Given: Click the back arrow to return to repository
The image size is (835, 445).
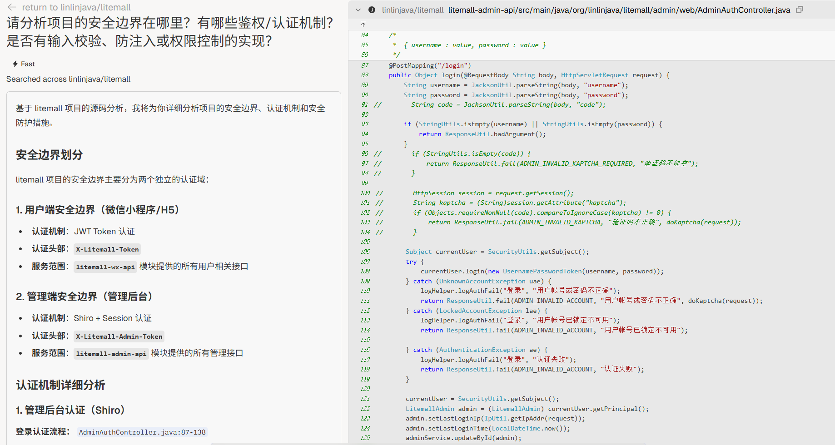Looking at the screenshot, I should pyautogui.click(x=12, y=7).
